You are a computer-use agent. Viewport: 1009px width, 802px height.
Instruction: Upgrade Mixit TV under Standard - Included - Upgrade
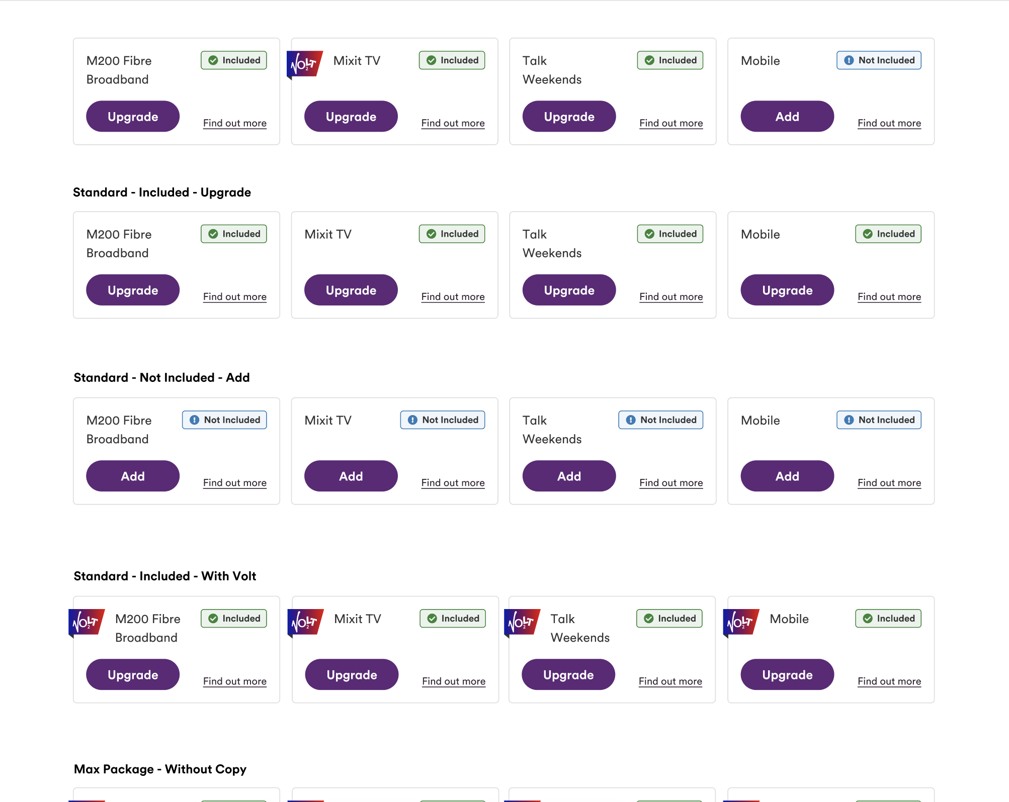[351, 290]
